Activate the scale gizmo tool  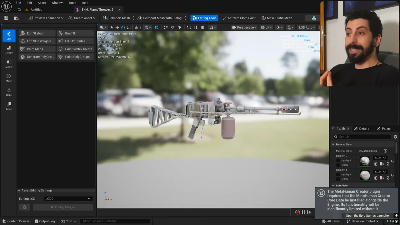coord(129,27)
